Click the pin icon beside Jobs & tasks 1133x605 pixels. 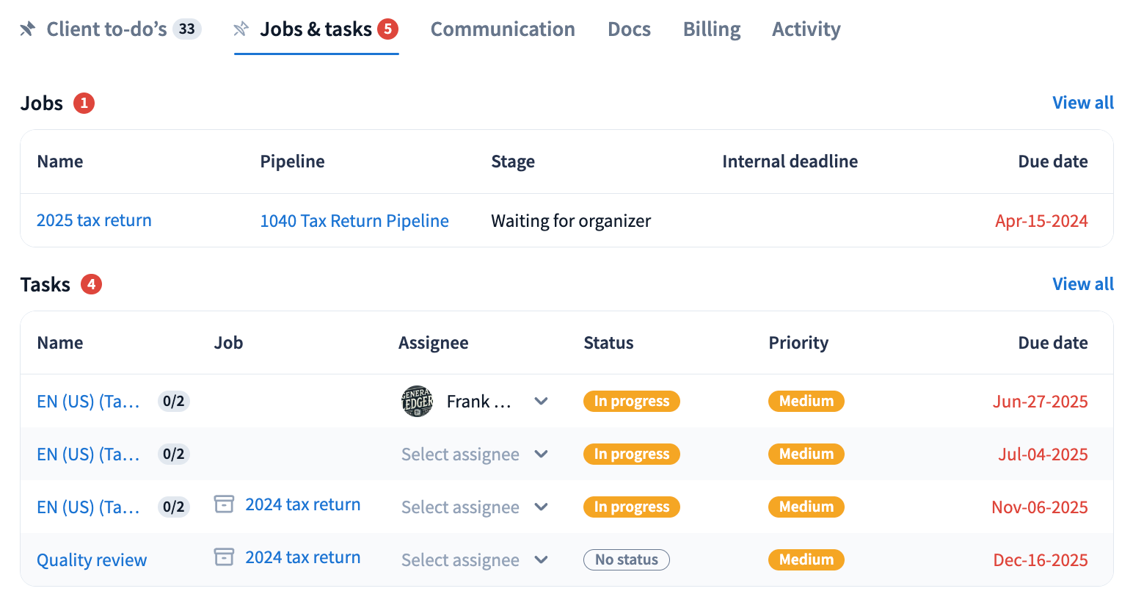(x=241, y=29)
